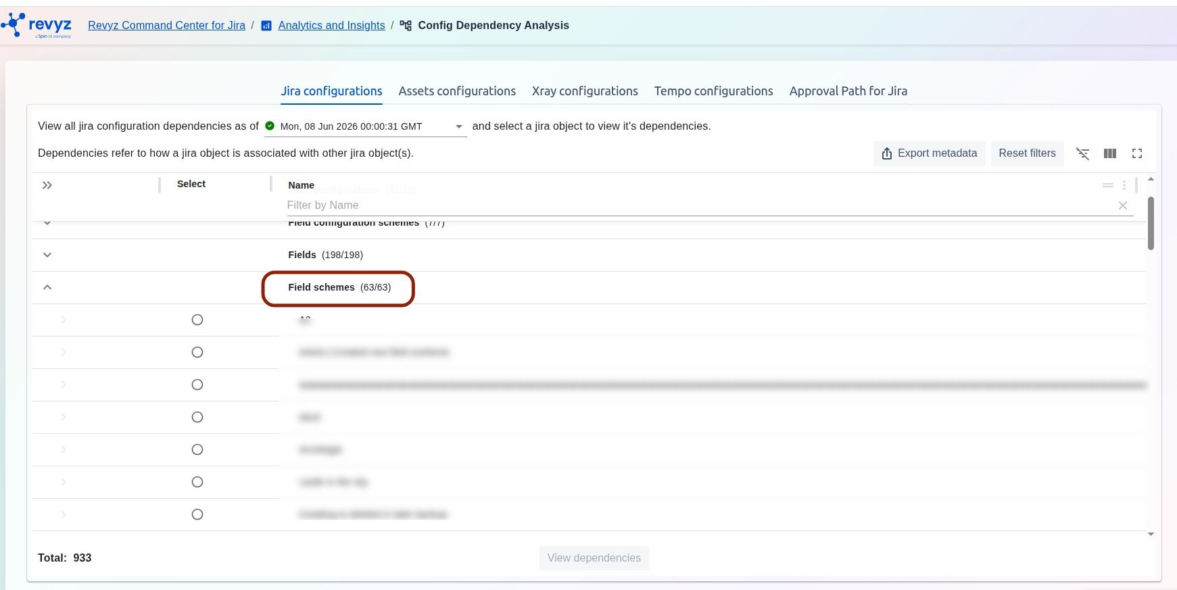This screenshot has width=1177, height=590.
Task: Expand second item under Field schemes
Action: pos(64,352)
